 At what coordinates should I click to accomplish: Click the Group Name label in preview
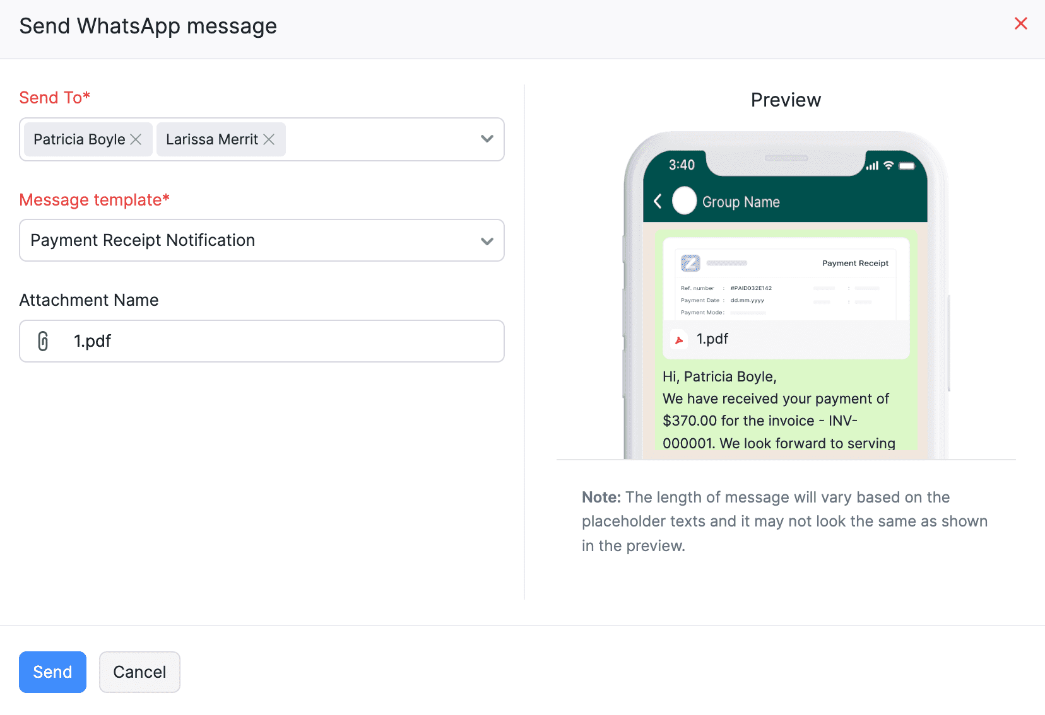pos(741,201)
